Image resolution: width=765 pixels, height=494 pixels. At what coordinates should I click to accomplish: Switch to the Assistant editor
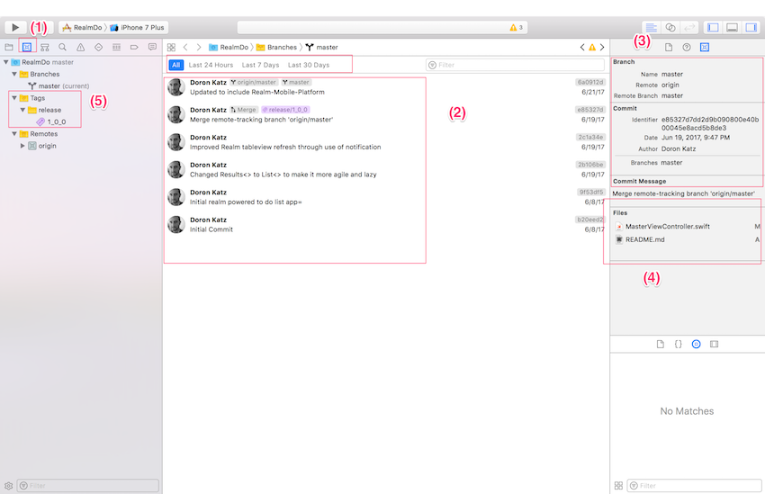coord(670,27)
